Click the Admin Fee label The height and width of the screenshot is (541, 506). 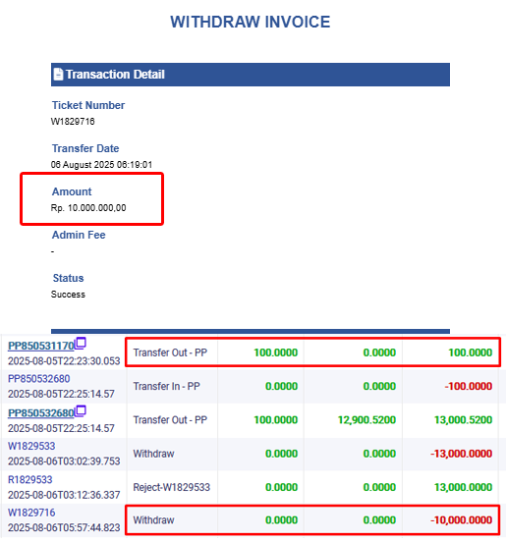pyautogui.click(x=79, y=235)
